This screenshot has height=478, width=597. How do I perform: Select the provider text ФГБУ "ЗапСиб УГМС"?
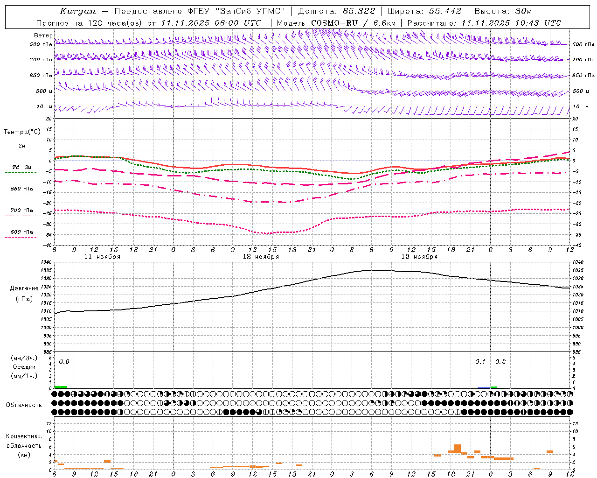pos(236,11)
